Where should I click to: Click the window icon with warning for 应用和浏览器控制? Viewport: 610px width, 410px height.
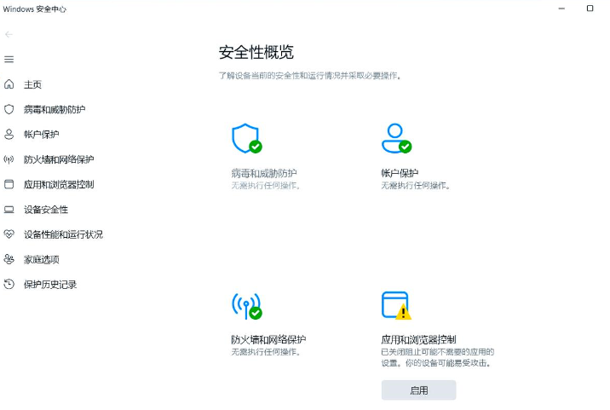pos(394,305)
